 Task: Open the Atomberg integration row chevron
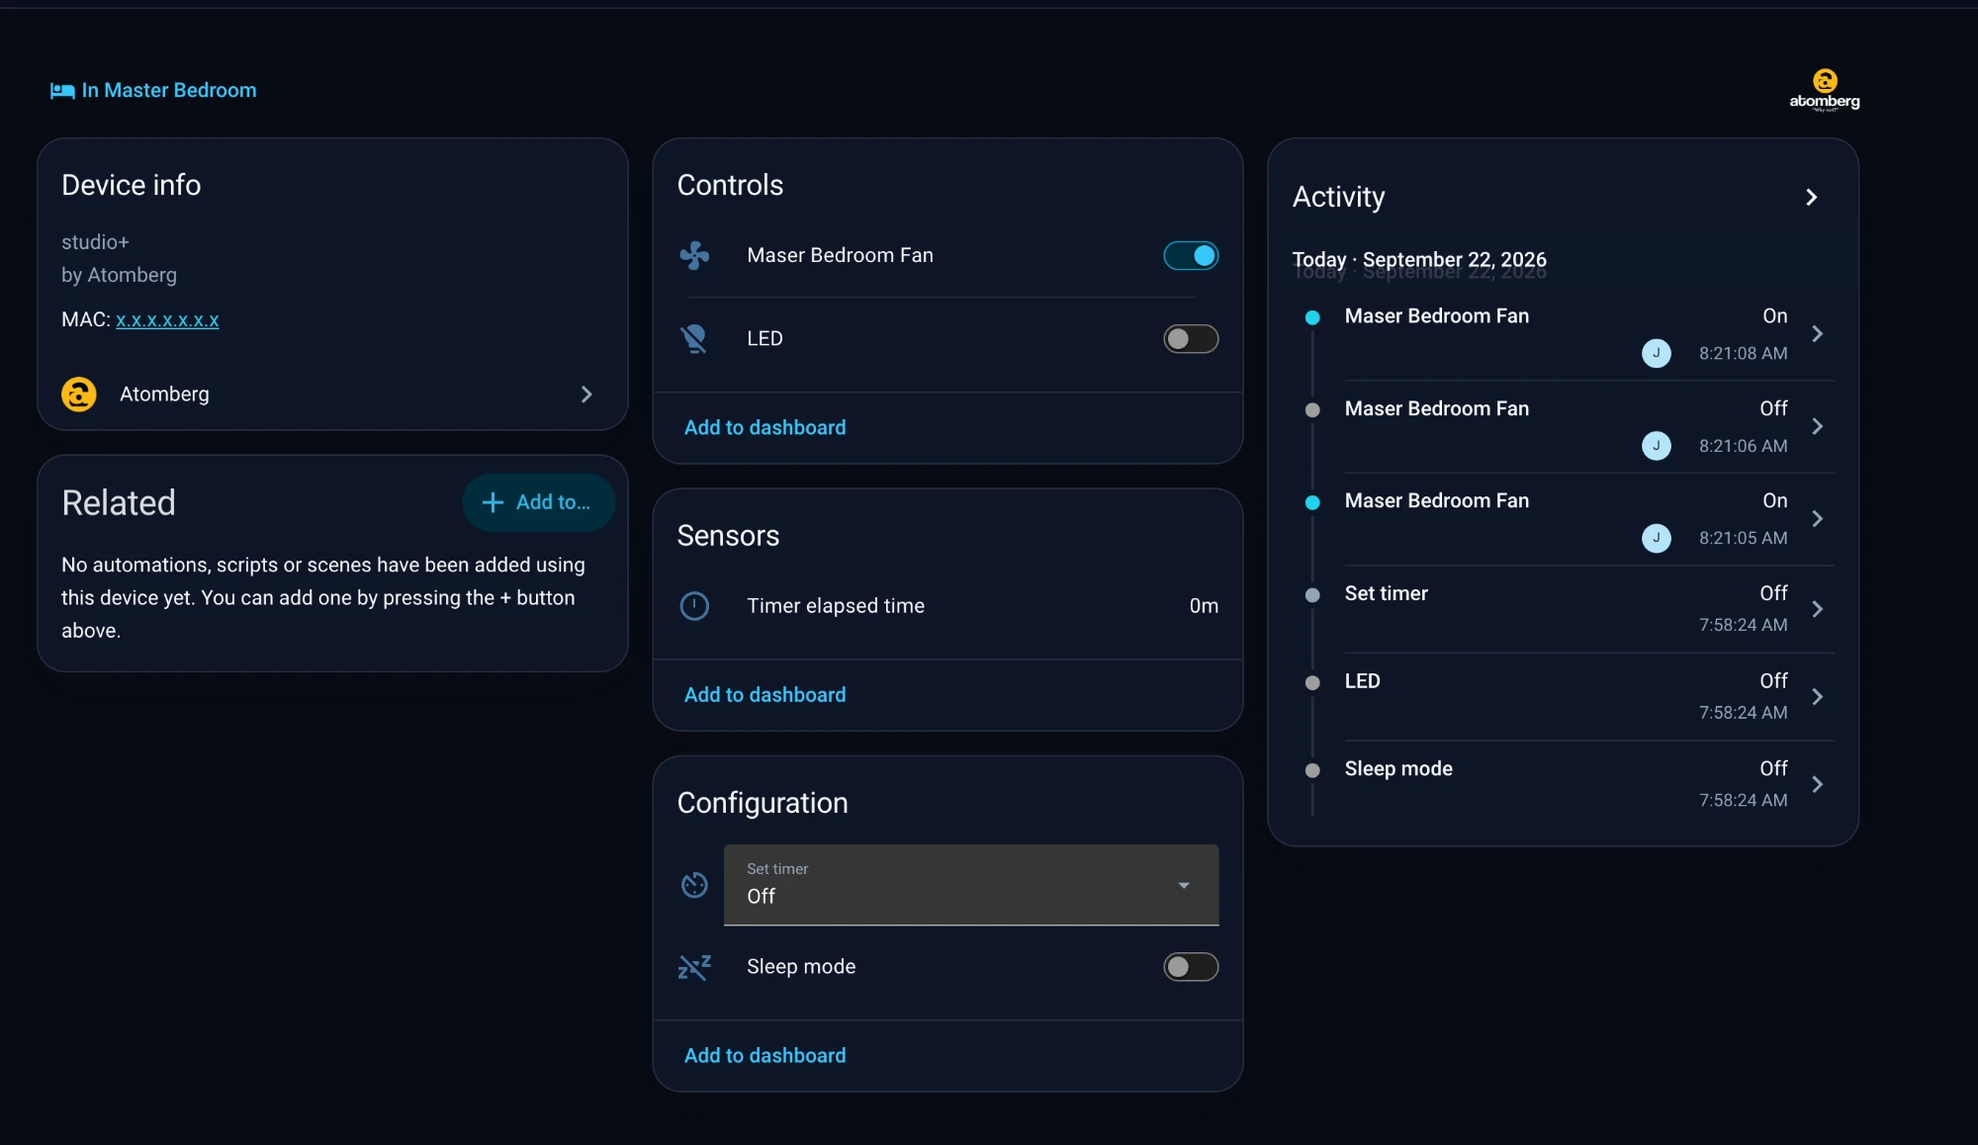coord(586,395)
